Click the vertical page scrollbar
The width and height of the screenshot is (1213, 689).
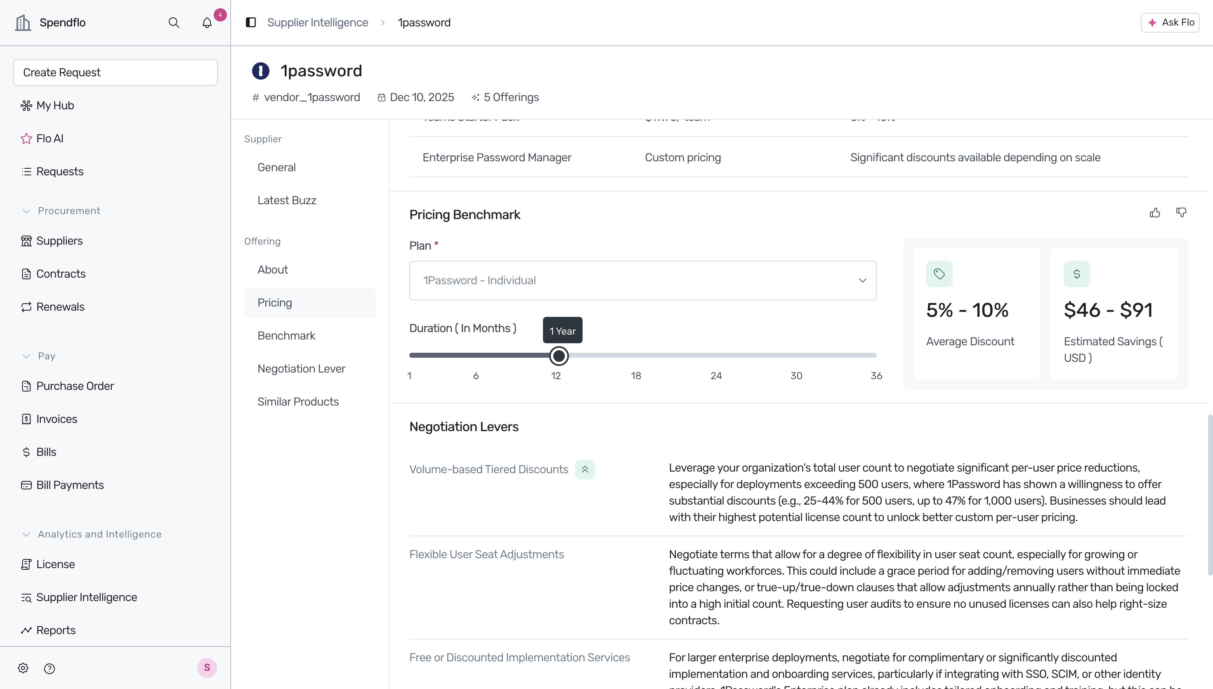point(1210,495)
